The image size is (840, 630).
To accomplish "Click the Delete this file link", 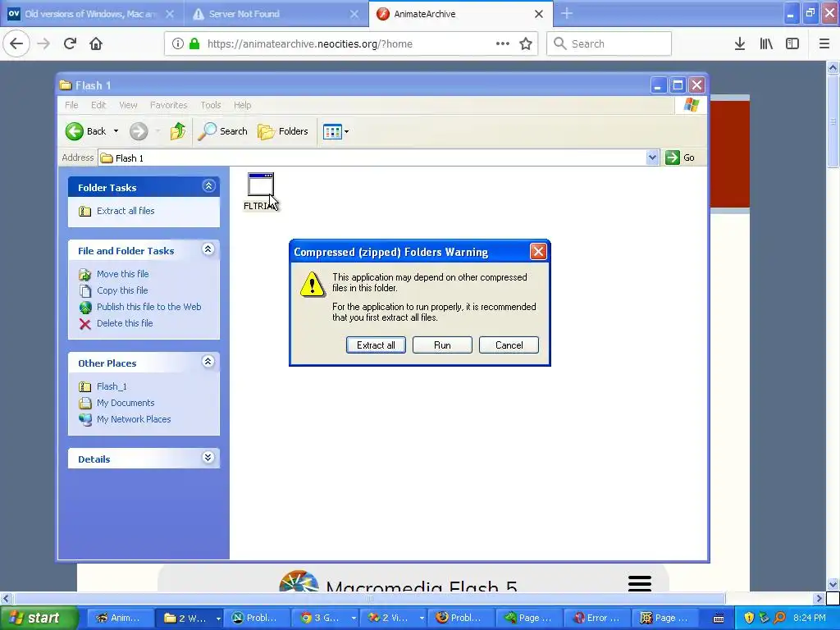I will [x=125, y=323].
